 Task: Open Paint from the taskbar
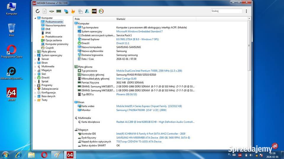(x=57, y=155)
